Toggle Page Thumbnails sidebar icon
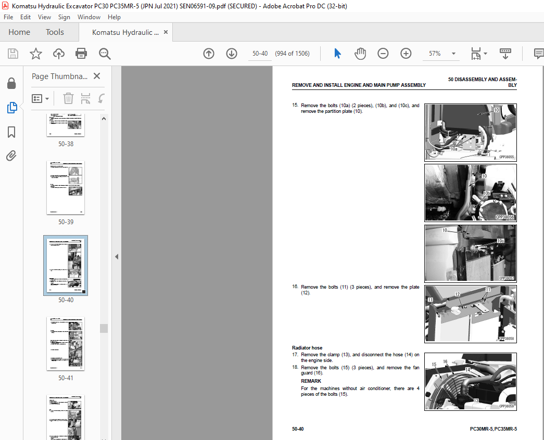Image resolution: width=544 pixels, height=440 pixels. coord(12,108)
